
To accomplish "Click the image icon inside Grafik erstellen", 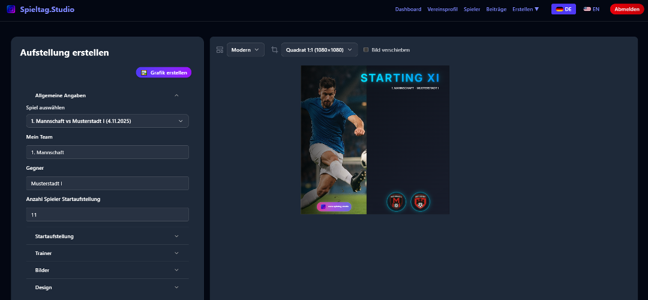I will [x=144, y=73].
